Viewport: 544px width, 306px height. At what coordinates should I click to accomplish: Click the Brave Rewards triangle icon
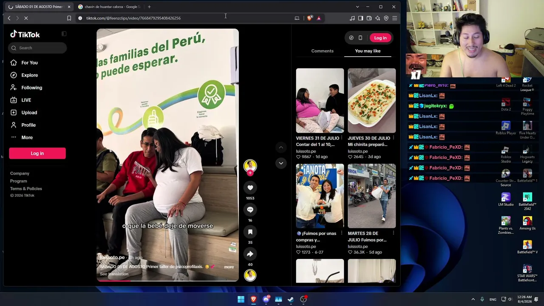[x=319, y=18]
